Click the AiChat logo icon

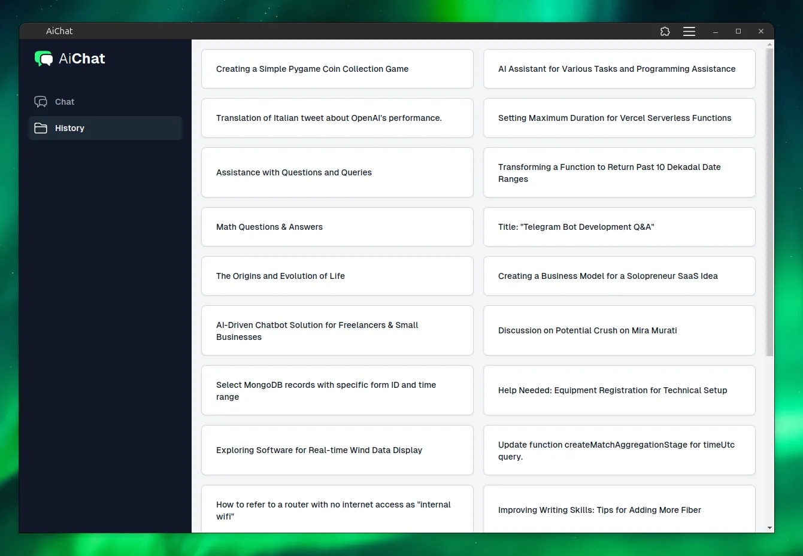(44, 59)
